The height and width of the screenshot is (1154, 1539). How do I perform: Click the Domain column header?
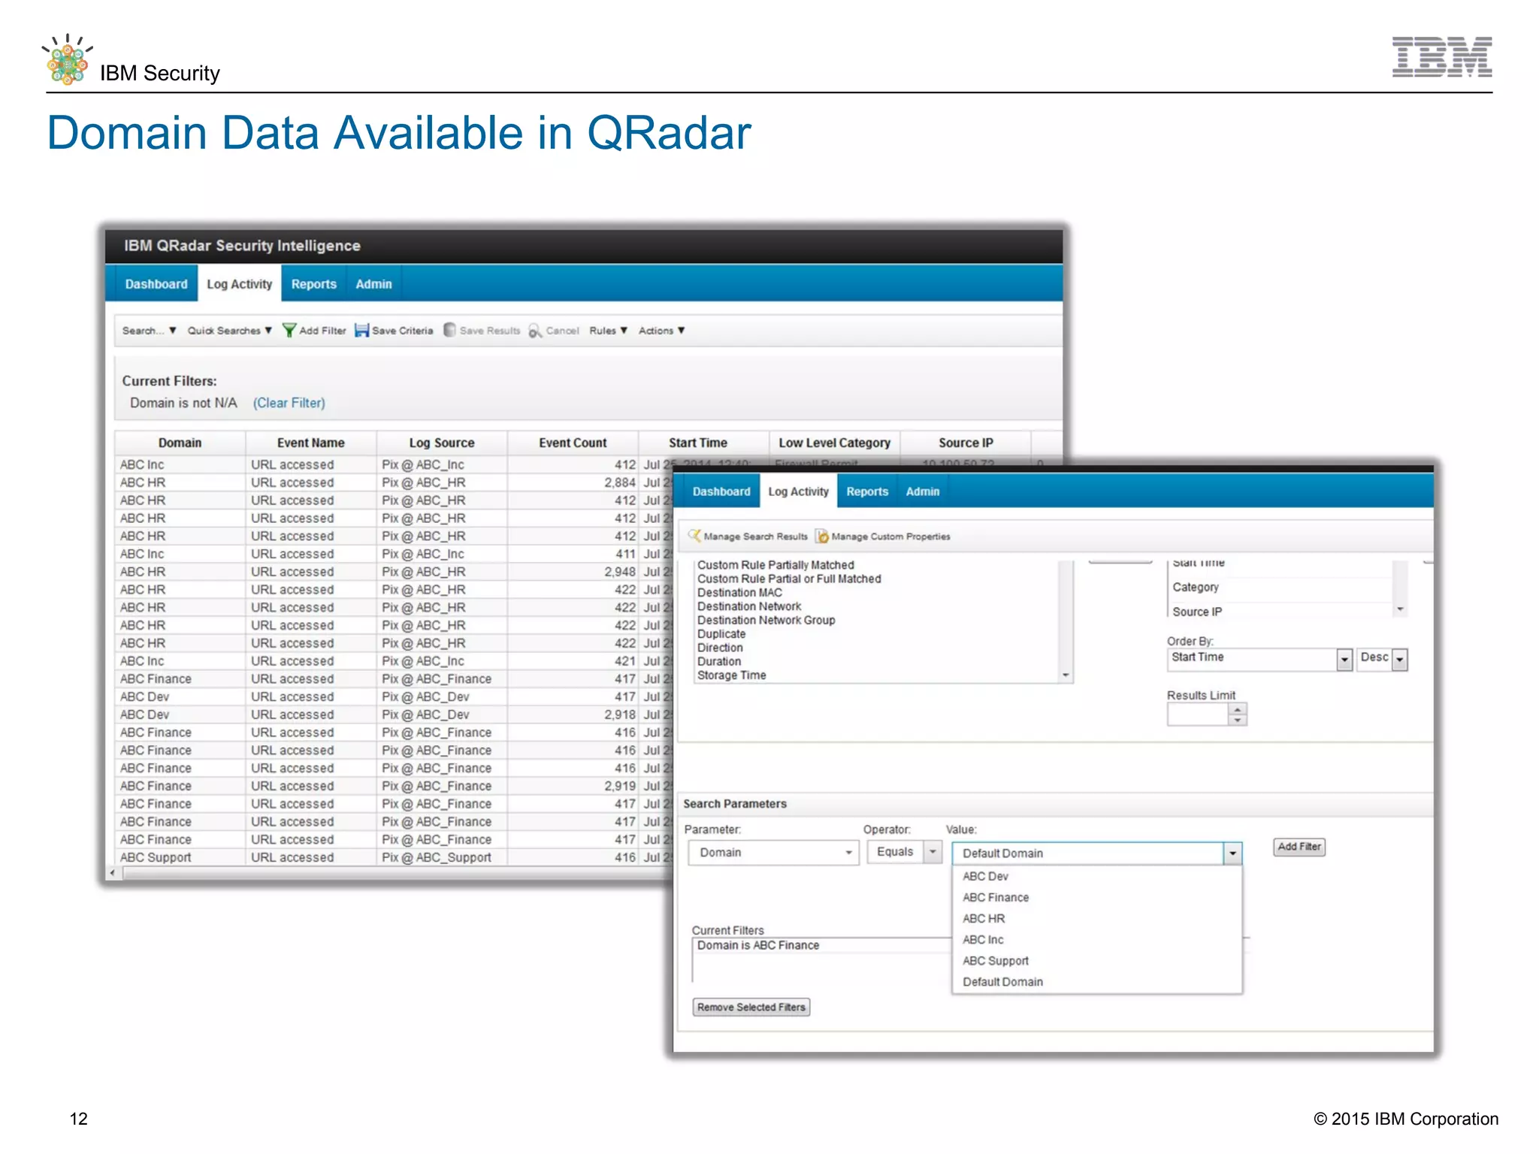(180, 443)
